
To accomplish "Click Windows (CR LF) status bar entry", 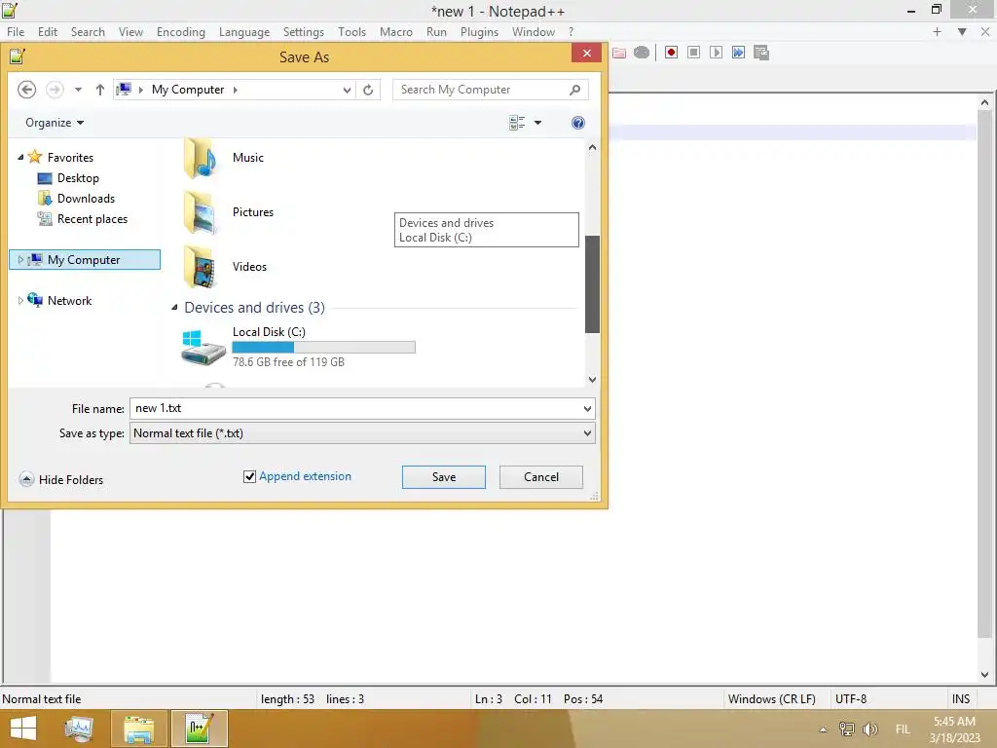I will (771, 699).
